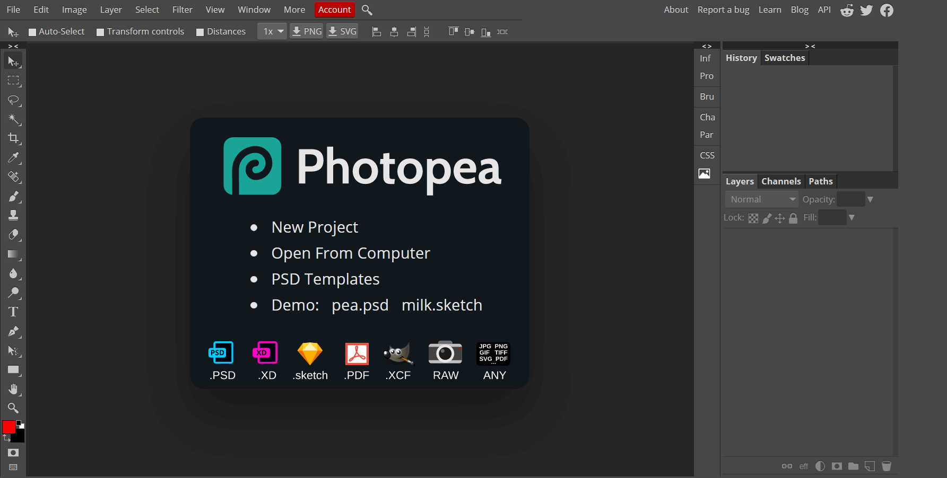Collapse the left toolbox arrows
The height and width of the screenshot is (478, 947).
tap(13, 46)
